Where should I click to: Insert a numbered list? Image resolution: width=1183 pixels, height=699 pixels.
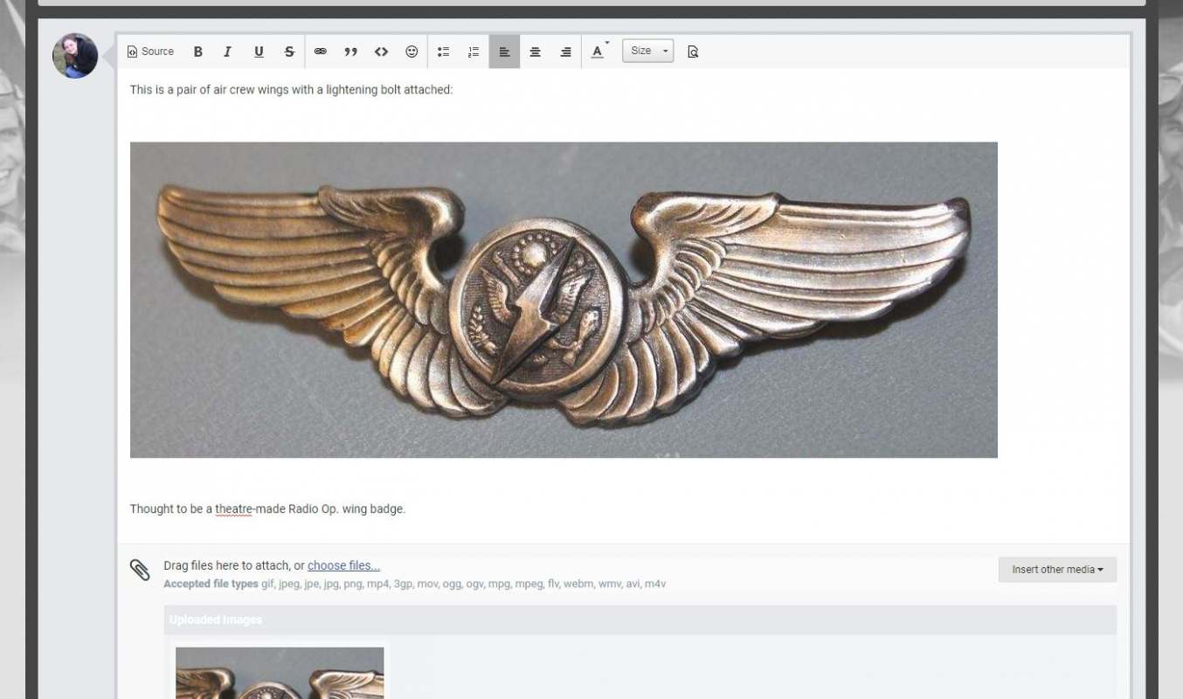coord(474,52)
